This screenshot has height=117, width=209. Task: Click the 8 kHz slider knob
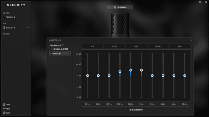coord(174,76)
